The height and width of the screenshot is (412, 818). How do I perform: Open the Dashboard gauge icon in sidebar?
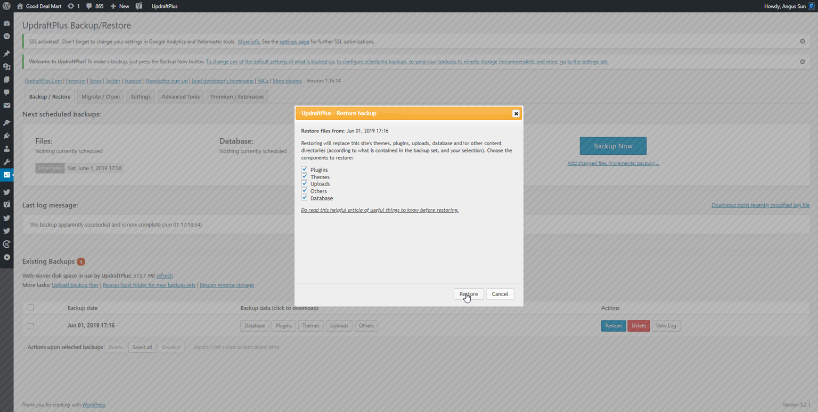[x=6, y=24]
